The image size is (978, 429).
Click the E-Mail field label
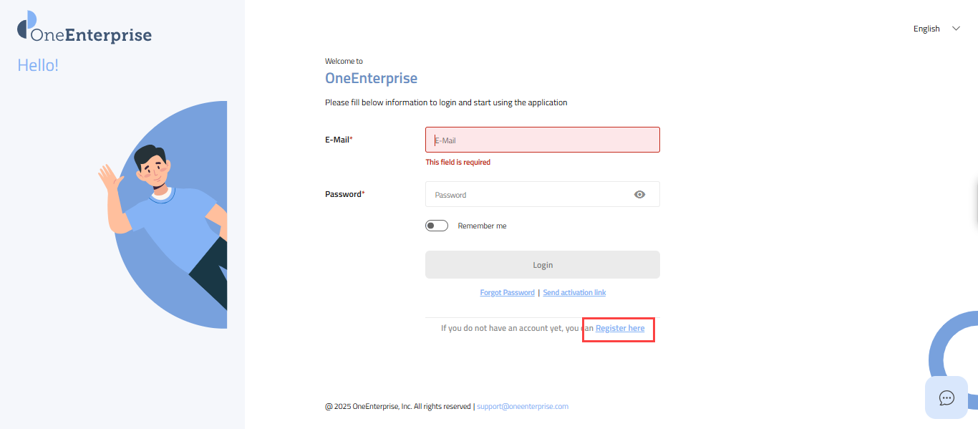tap(339, 140)
